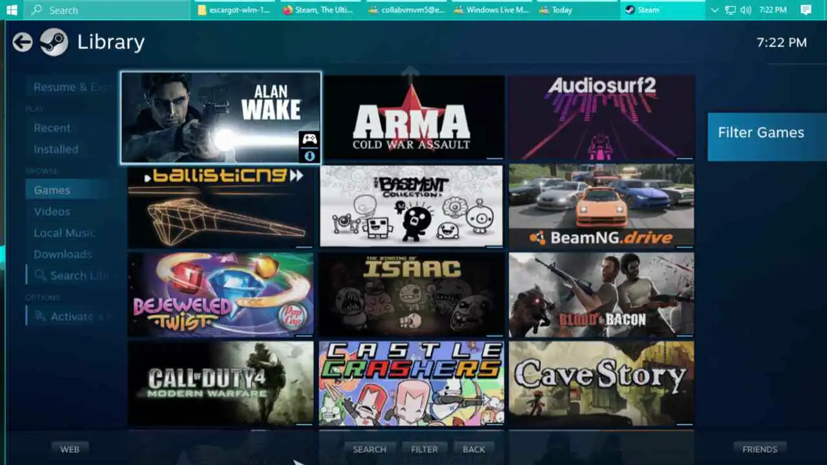Viewport: 827px width, 465px height.
Task: Click the volume icon in system tray
Action: [x=746, y=10]
